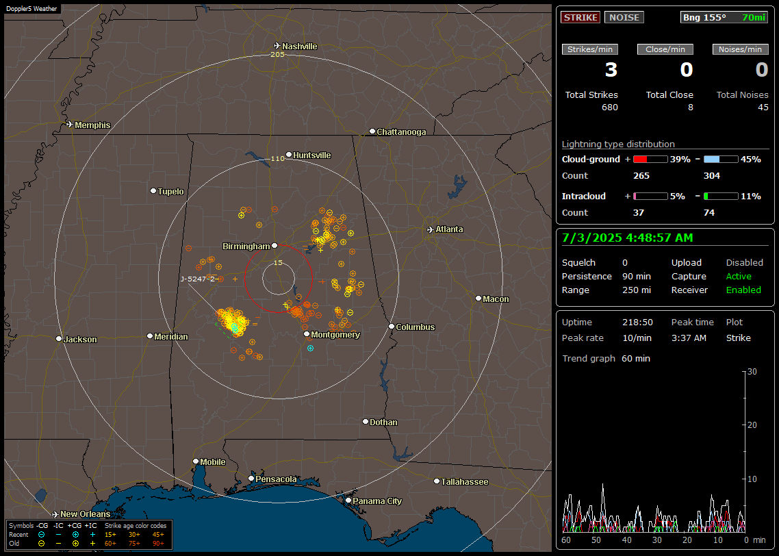Screen dimensions: 779x556
Task: Click the Old -CG yellow legend symbol
Action: tap(41, 544)
